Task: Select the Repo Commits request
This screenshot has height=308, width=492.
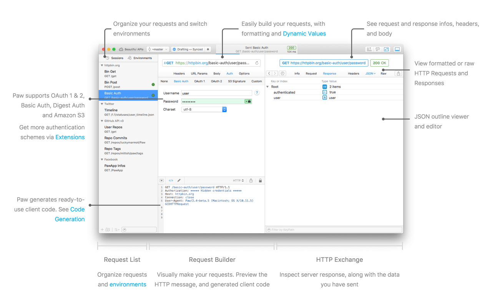Action: click(128, 140)
